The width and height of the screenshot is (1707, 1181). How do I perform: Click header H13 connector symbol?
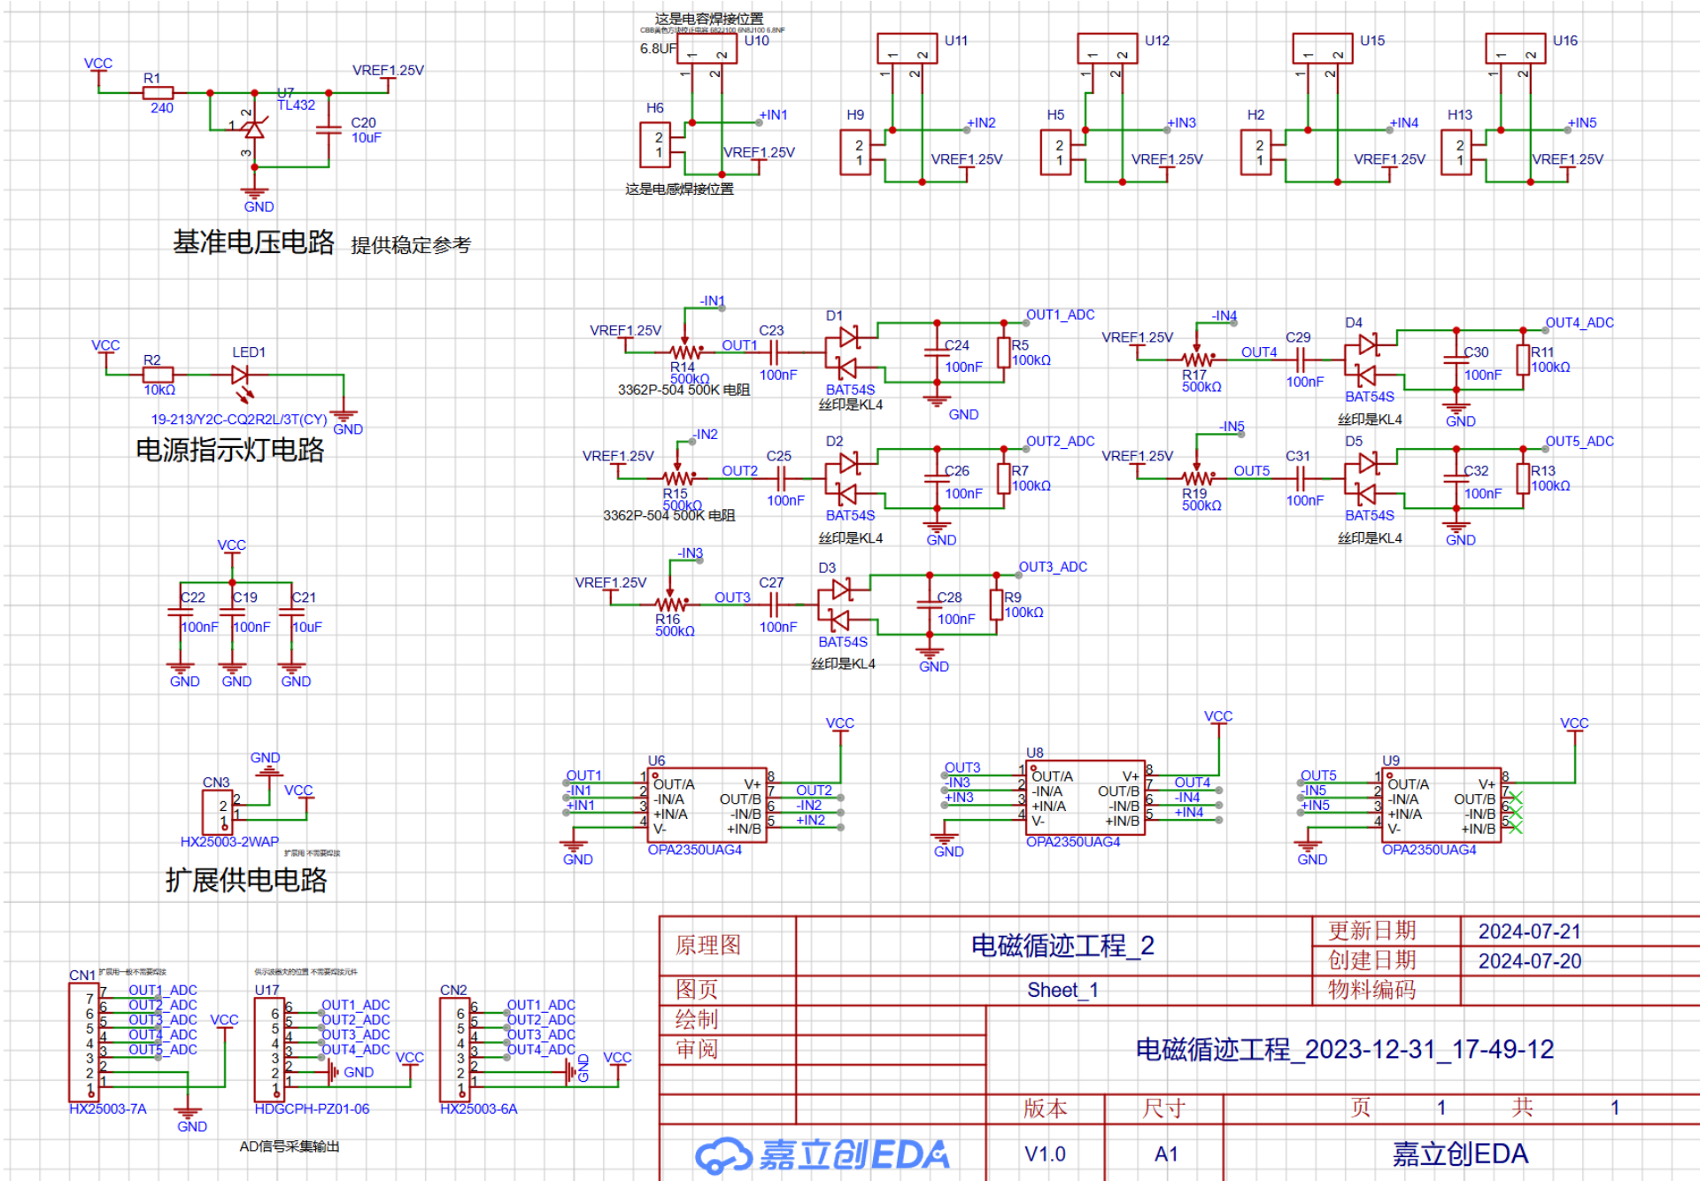click(x=1458, y=152)
